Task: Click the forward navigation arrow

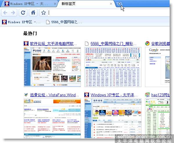Action: pyautogui.click(x=13, y=12)
